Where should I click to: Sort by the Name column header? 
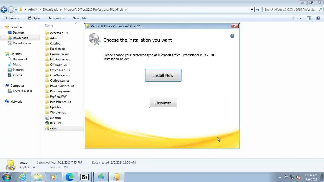(49, 26)
